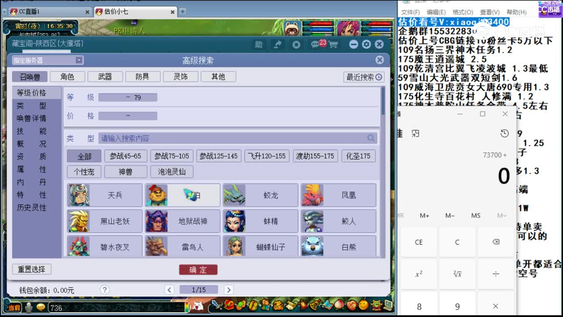Toggle the 化圣175 filter
Image resolution: width=563 pixels, height=317 pixels.
point(358,156)
